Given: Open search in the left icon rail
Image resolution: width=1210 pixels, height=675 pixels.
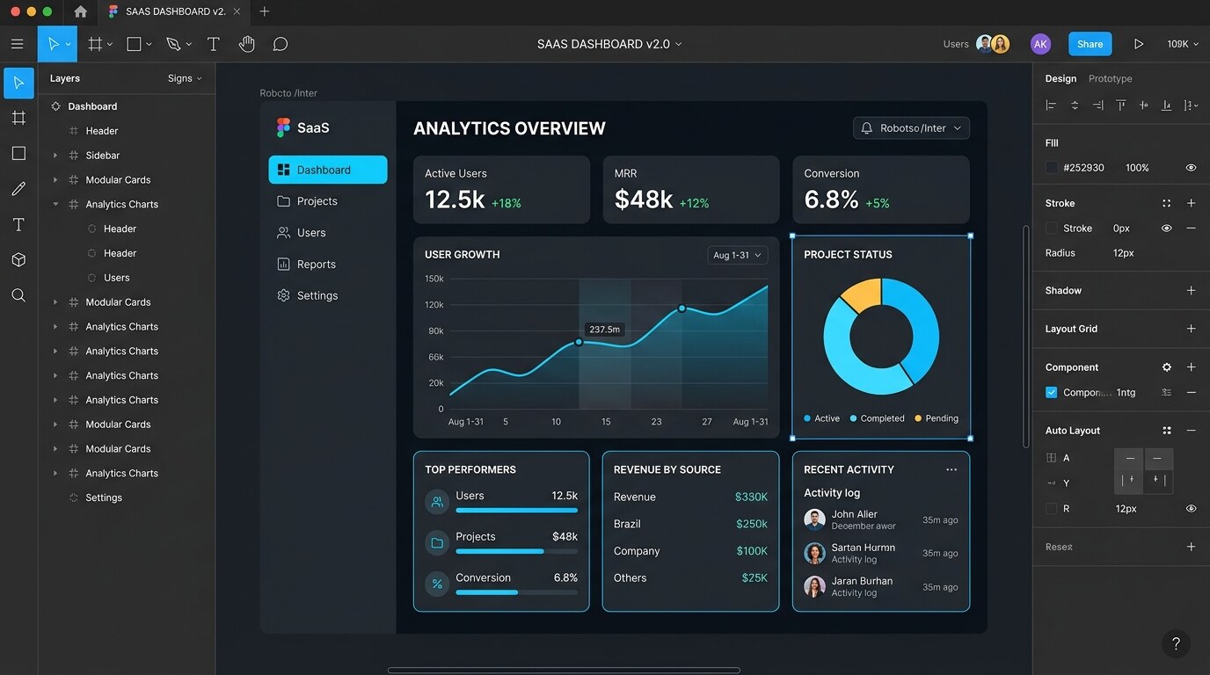Looking at the screenshot, I should [x=18, y=295].
